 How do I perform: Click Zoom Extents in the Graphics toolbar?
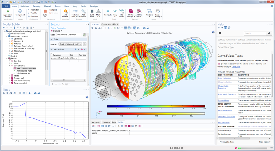(x=103, y=28)
